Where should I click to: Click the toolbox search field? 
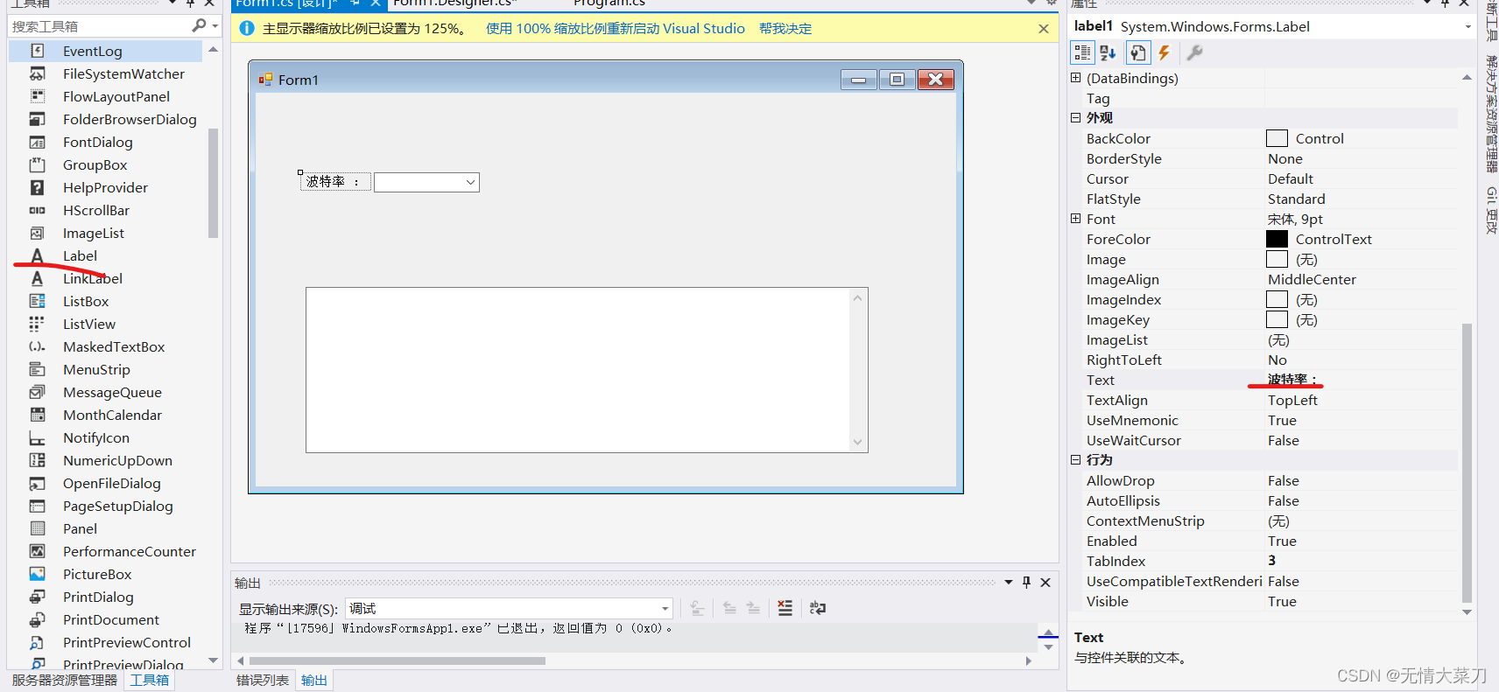click(99, 26)
